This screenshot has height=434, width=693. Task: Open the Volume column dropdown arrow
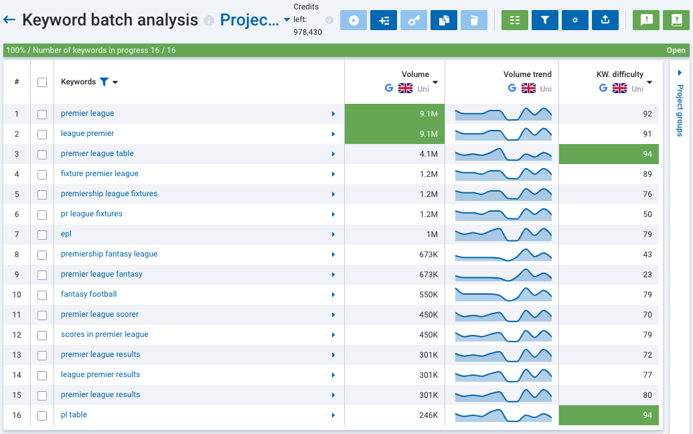coord(436,82)
